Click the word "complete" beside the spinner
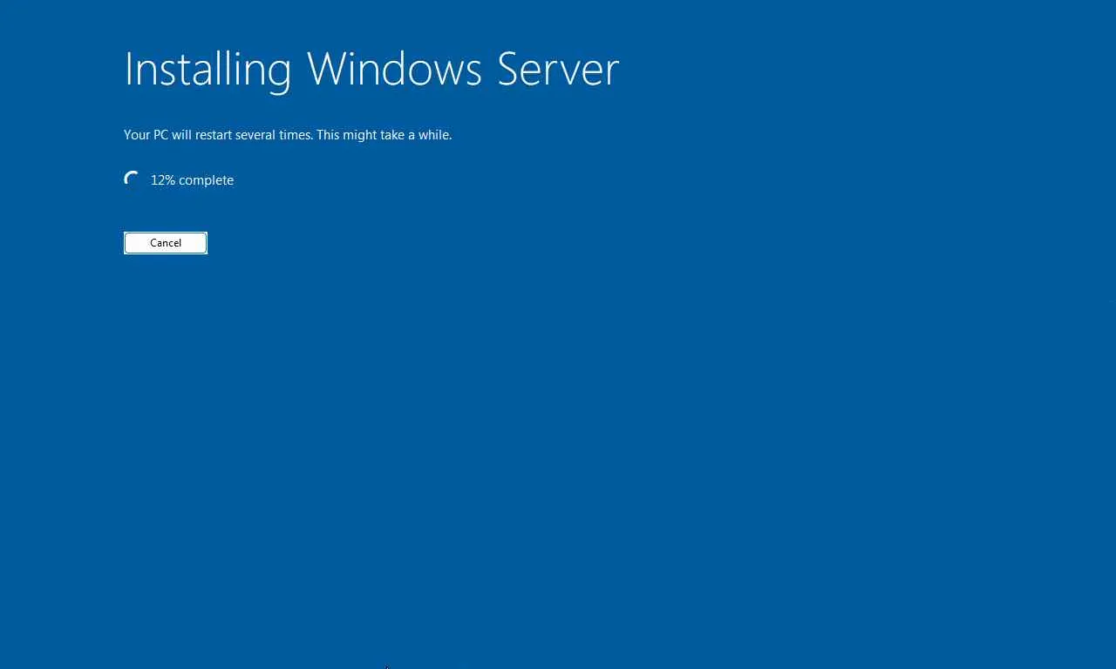1116x669 pixels. tap(206, 180)
